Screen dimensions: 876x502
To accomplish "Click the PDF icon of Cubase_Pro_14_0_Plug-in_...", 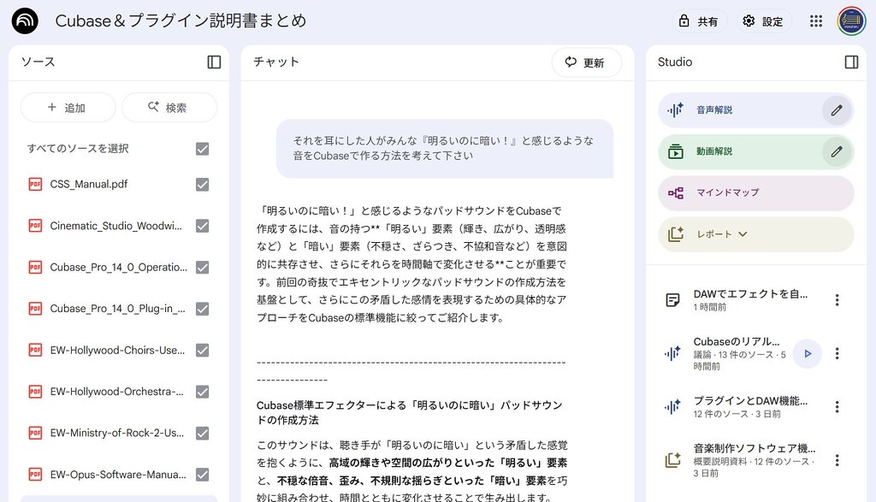I will [35, 309].
